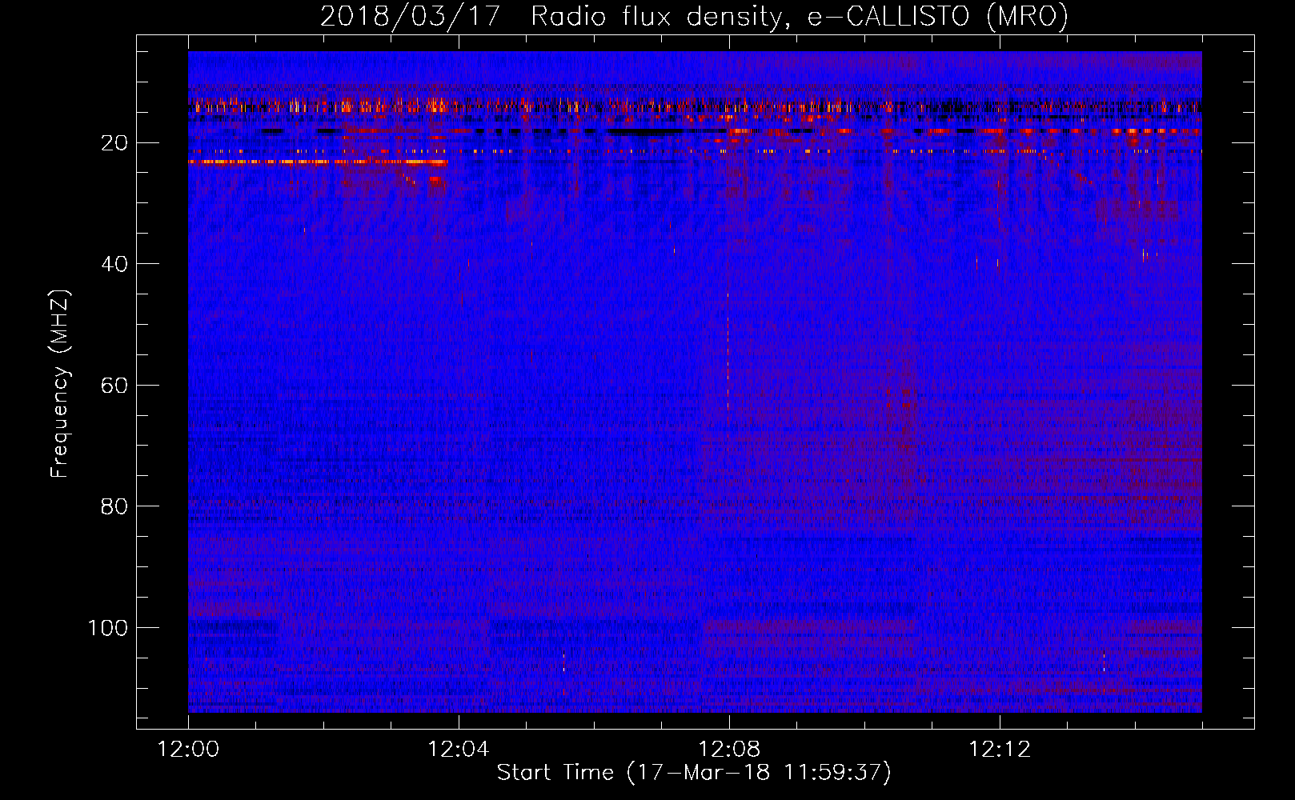The image size is (1295, 800).
Task: Click the 'Start Time (17-Mar-18 11:59:37)' label
Action: click(x=694, y=773)
